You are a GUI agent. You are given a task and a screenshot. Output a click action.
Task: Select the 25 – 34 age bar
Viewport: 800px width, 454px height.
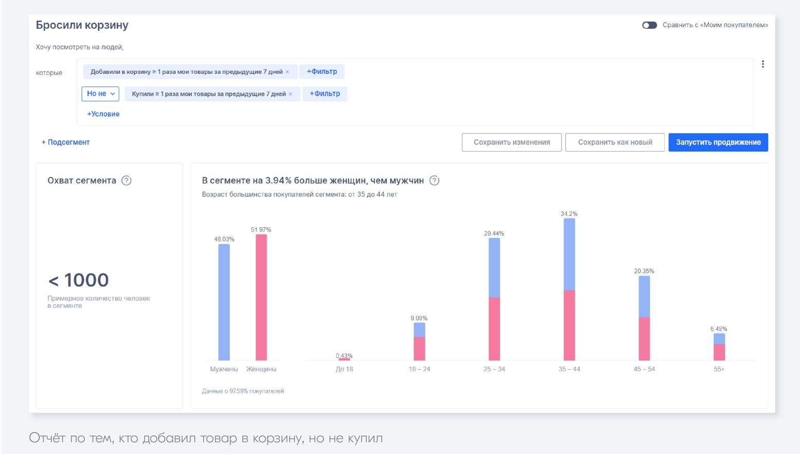coord(494,299)
